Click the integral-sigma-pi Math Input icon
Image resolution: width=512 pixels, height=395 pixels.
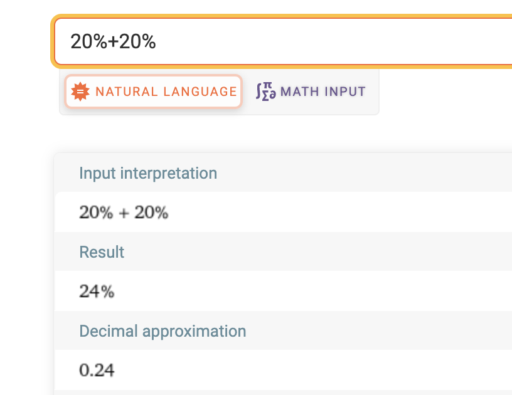tap(266, 92)
